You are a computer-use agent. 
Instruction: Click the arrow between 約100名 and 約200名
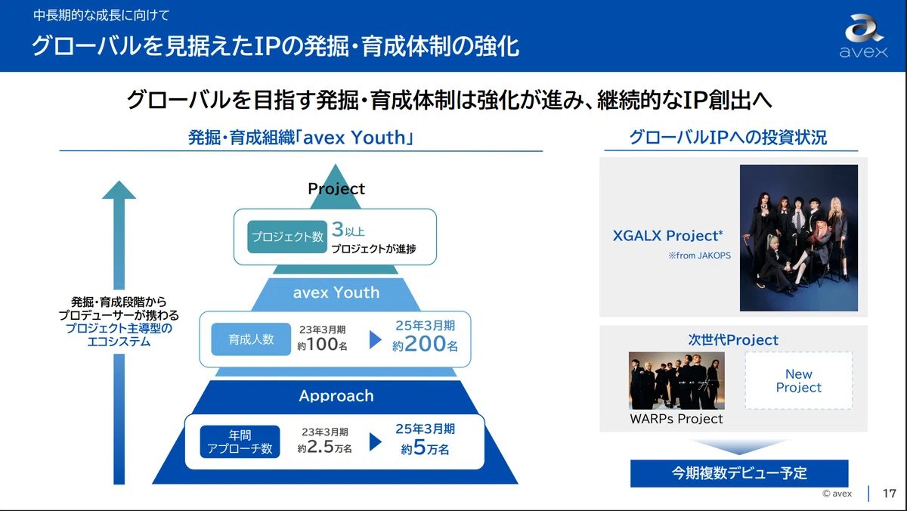376,339
